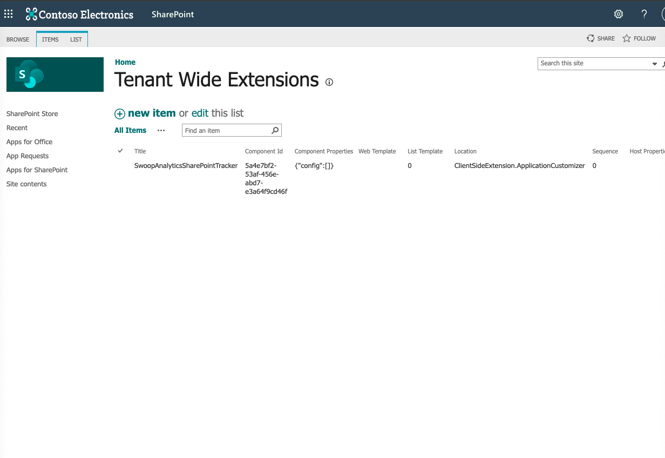
Task: Toggle the select-all checkmark in header
Action: tap(120, 151)
